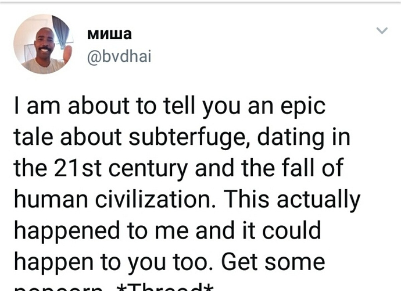Click the word "epic" in first line
The height and width of the screenshot is (291, 401).
pyautogui.click(x=303, y=107)
